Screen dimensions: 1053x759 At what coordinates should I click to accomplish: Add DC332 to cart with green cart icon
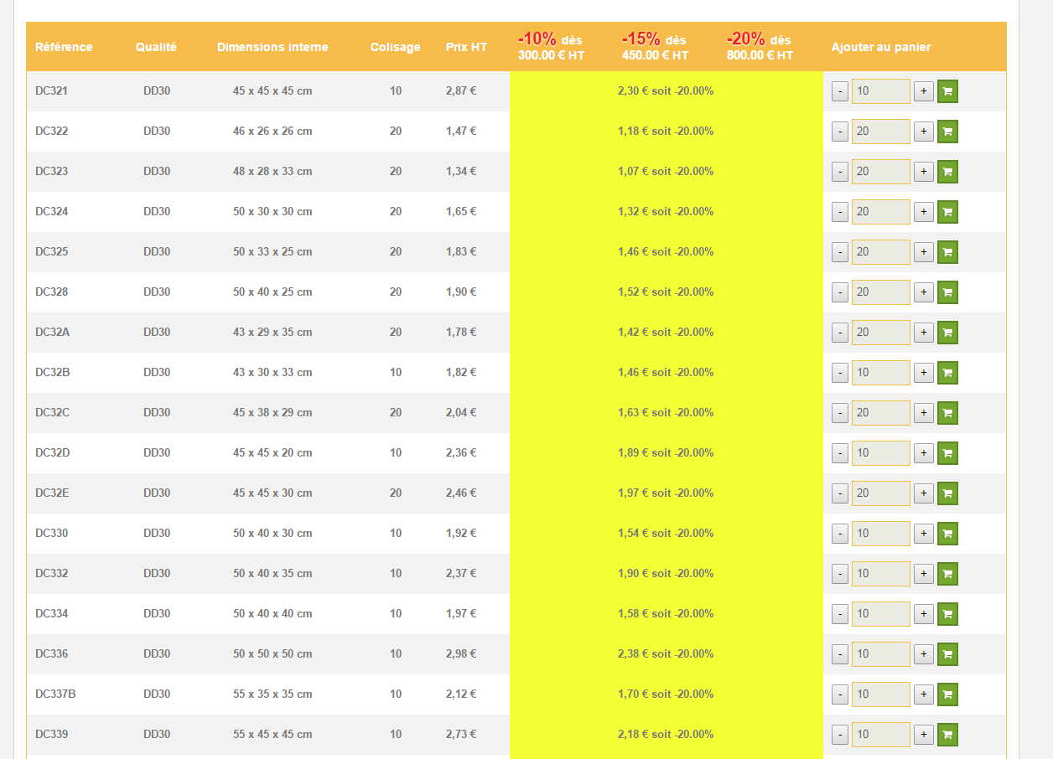(947, 574)
